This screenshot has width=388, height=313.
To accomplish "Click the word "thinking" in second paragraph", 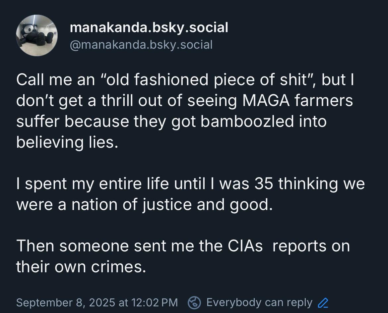I will [308, 184].
